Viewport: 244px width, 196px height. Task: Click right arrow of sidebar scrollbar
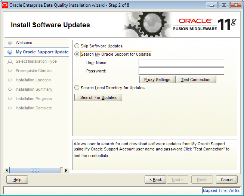click(x=66, y=170)
